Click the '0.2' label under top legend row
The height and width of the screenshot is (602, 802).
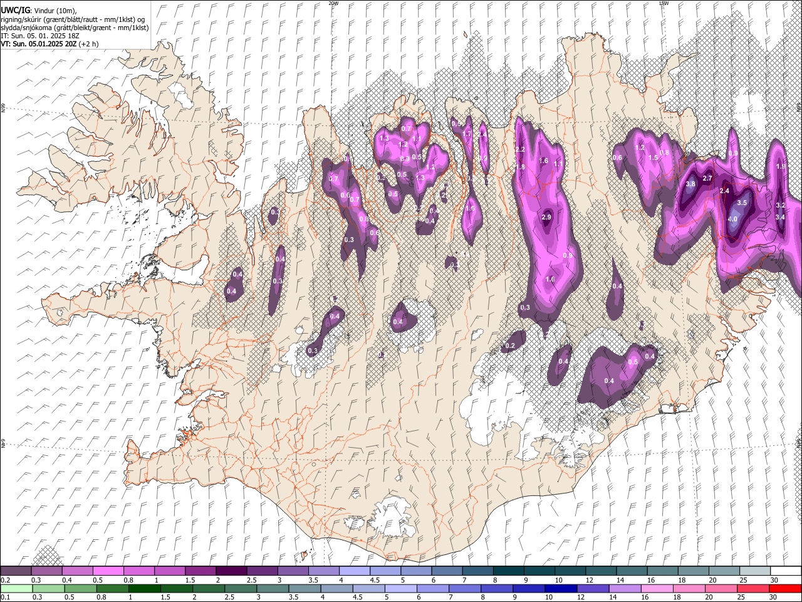pyautogui.click(x=4, y=579)
